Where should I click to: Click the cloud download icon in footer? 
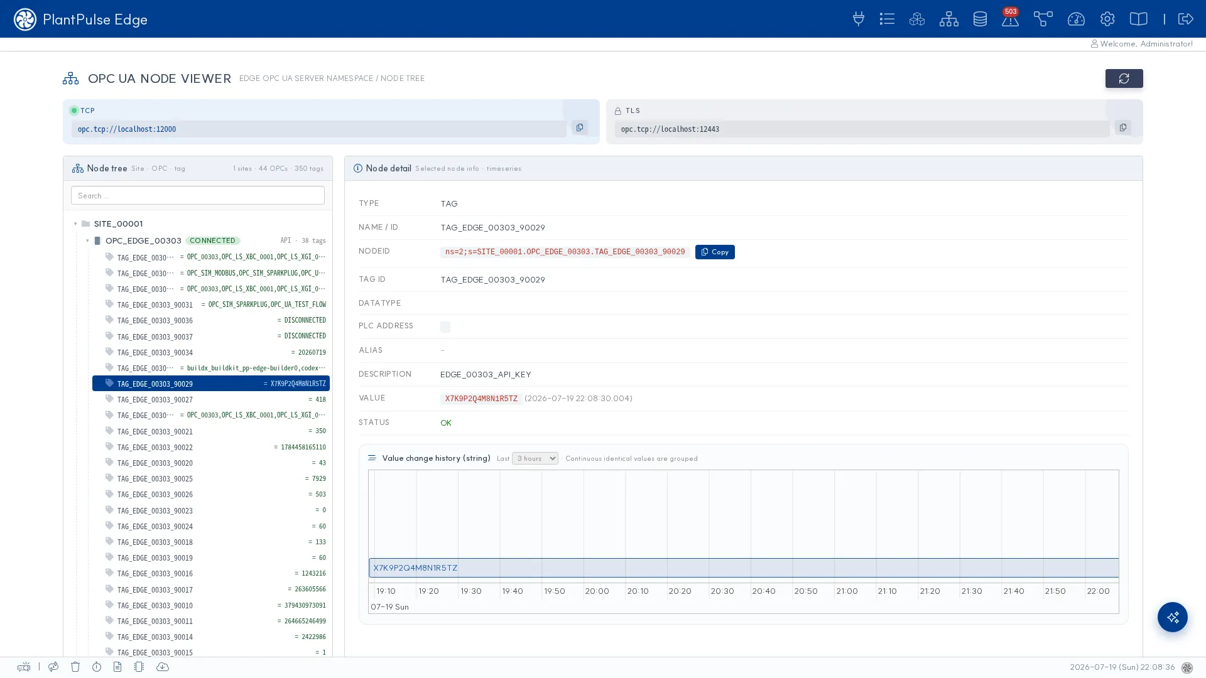tap(162, 667)
